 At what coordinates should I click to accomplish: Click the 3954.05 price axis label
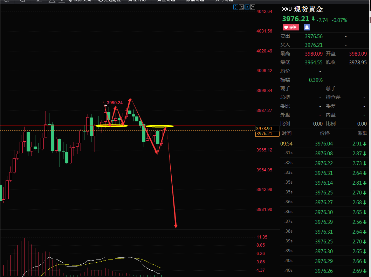click(264, 170)
